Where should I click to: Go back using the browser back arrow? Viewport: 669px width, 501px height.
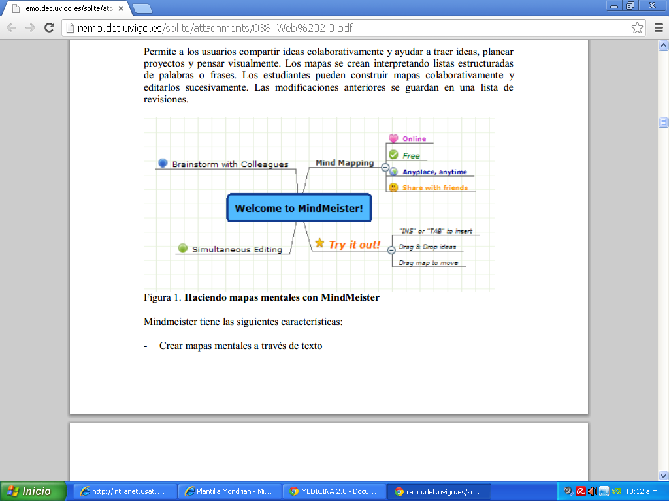click(x=12, y=28)
